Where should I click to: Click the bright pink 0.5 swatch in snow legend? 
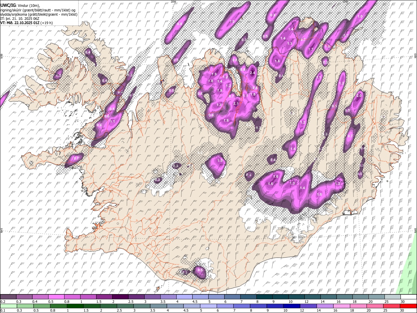[56, 297]
